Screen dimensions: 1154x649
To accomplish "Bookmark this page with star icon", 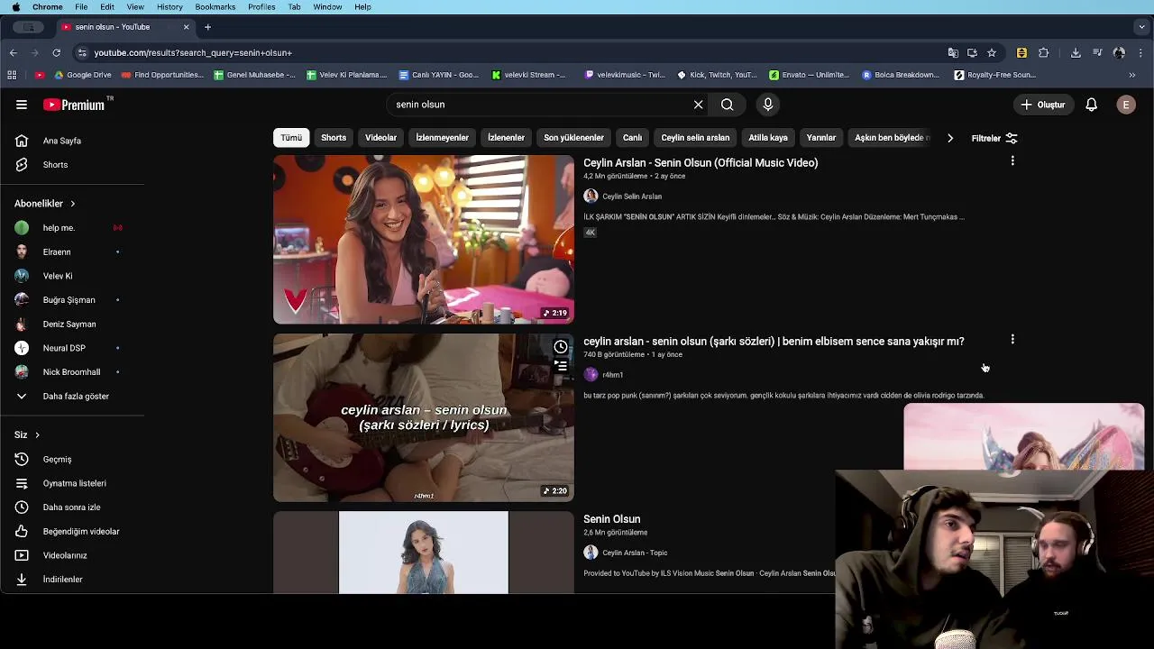I will click(x=992, y=53).
